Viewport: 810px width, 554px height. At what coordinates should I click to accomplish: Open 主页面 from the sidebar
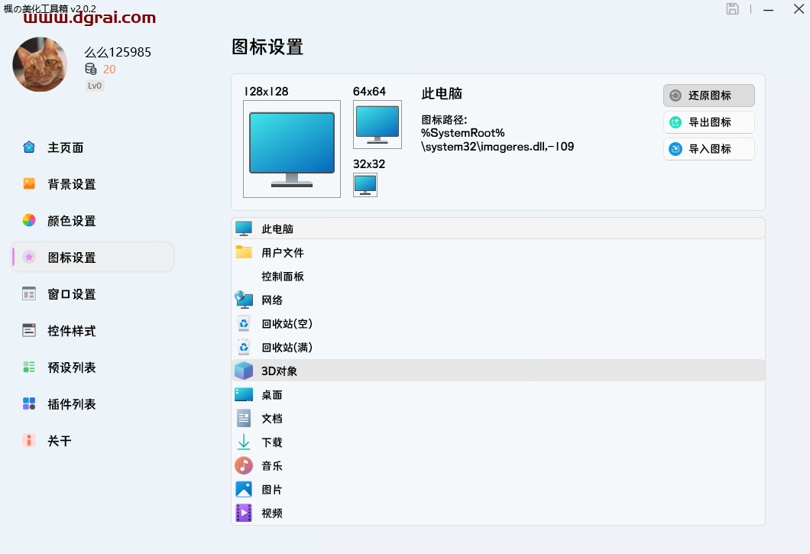93,147
